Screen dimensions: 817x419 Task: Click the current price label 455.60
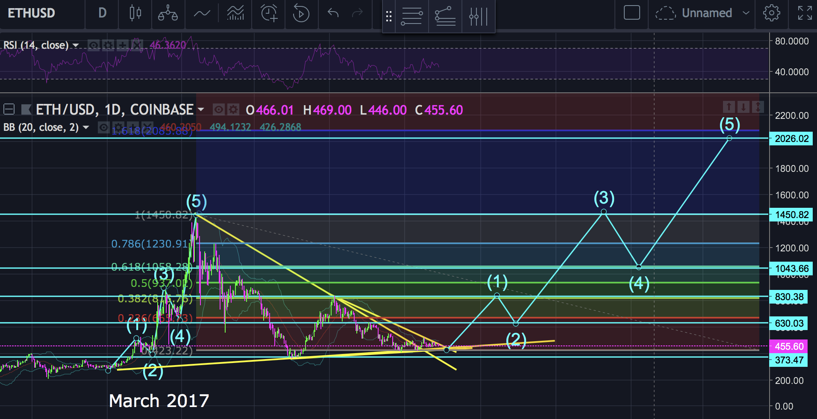coord(789,346)
